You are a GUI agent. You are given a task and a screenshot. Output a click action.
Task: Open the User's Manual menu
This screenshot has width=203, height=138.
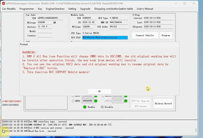pos(145,9)
